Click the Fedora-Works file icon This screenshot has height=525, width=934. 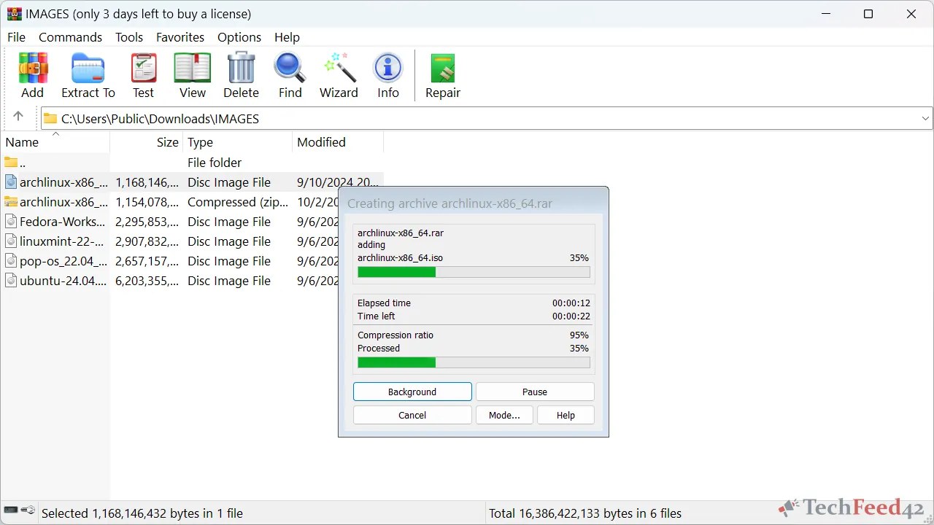pyautogui.click(x=11, y=222)
